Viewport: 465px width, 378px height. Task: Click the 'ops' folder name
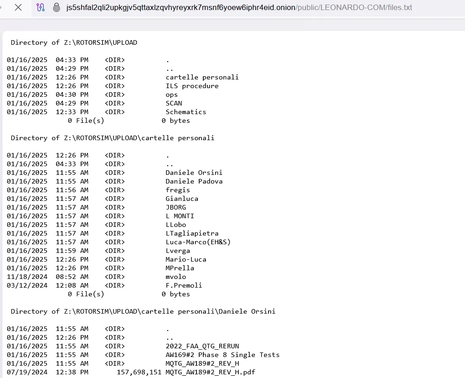(171, 94)
